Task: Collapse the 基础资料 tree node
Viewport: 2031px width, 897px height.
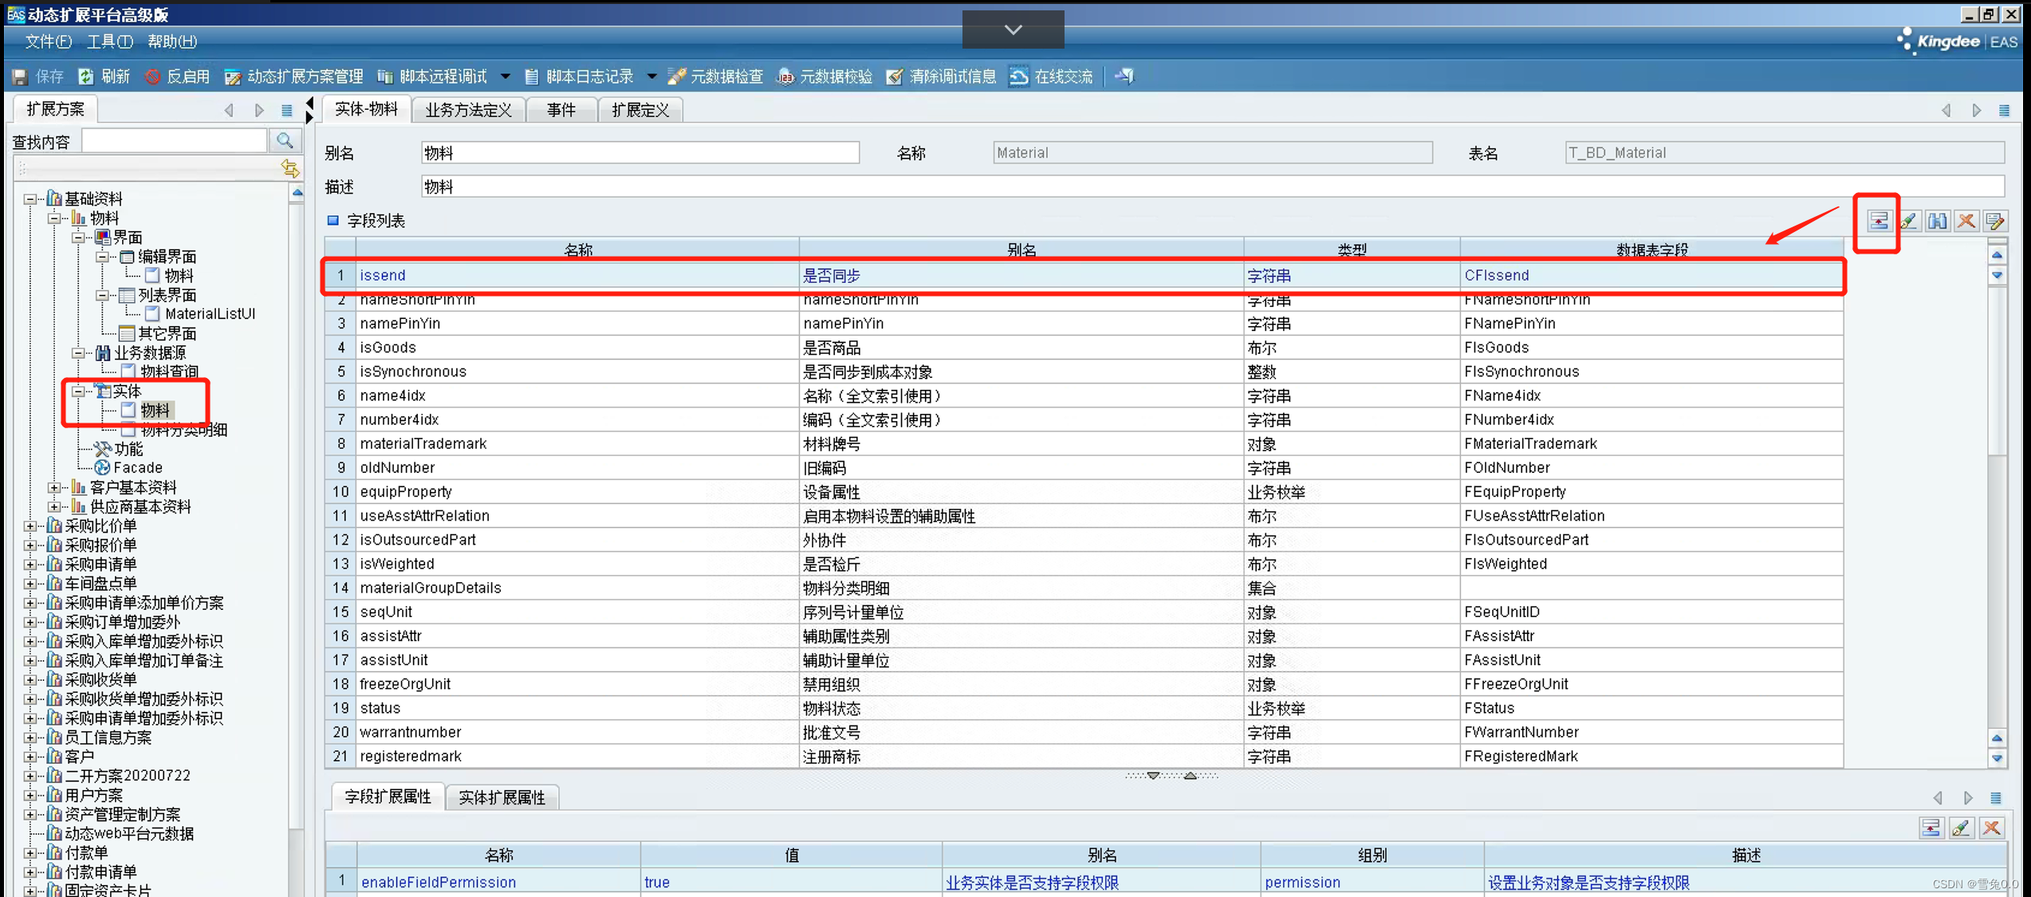Action: 30,199
